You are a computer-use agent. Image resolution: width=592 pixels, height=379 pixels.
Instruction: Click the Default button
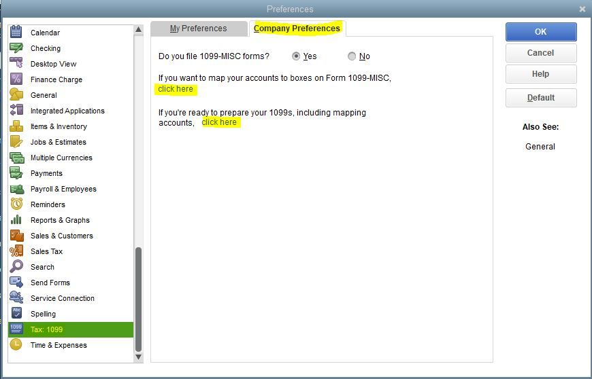click(x=541, y=98)
